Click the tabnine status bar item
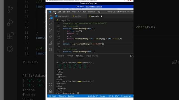Screen dimensions: 179x100 click(x=62, y=96)
